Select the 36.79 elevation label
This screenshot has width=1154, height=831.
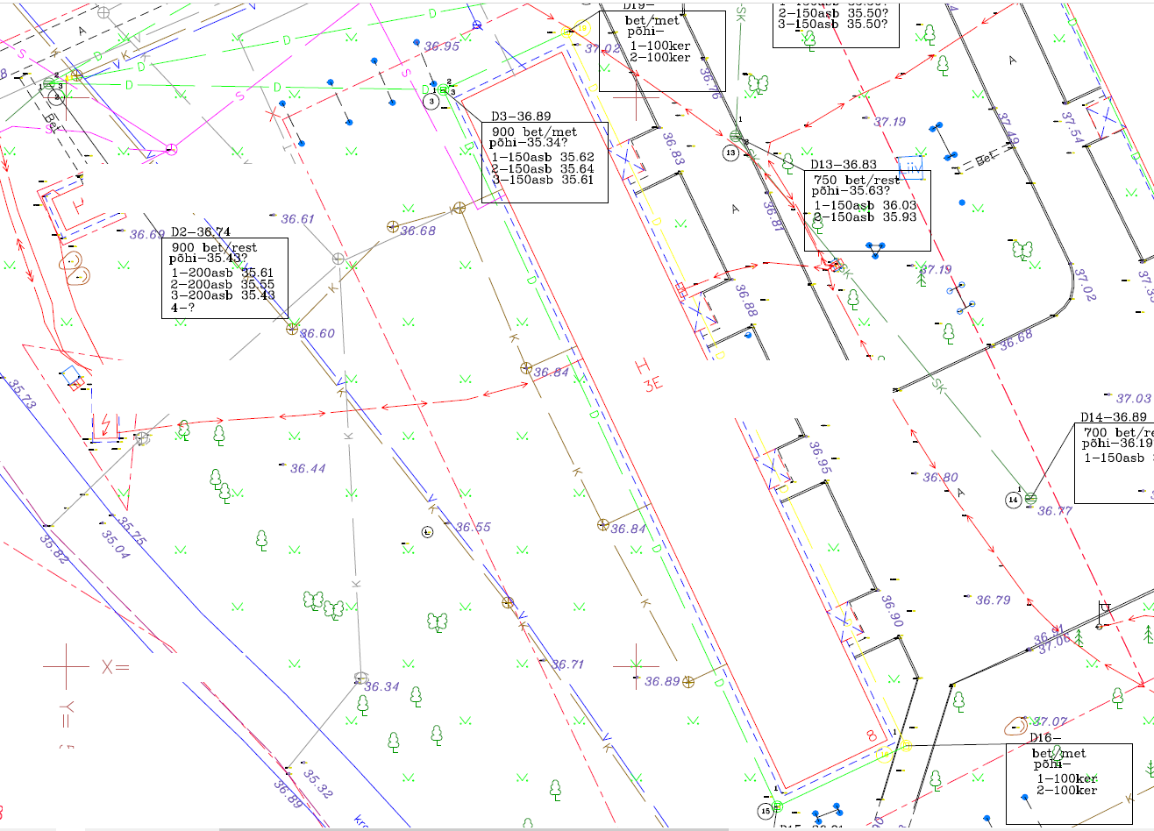click(993, 600)
